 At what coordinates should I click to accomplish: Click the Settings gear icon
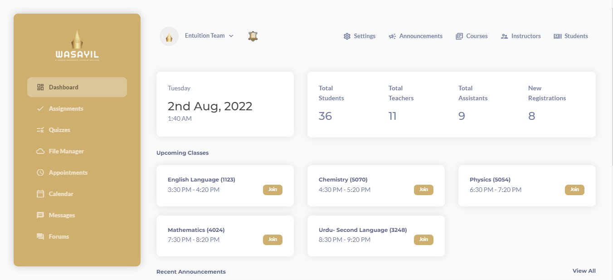[x=347, y=36]
